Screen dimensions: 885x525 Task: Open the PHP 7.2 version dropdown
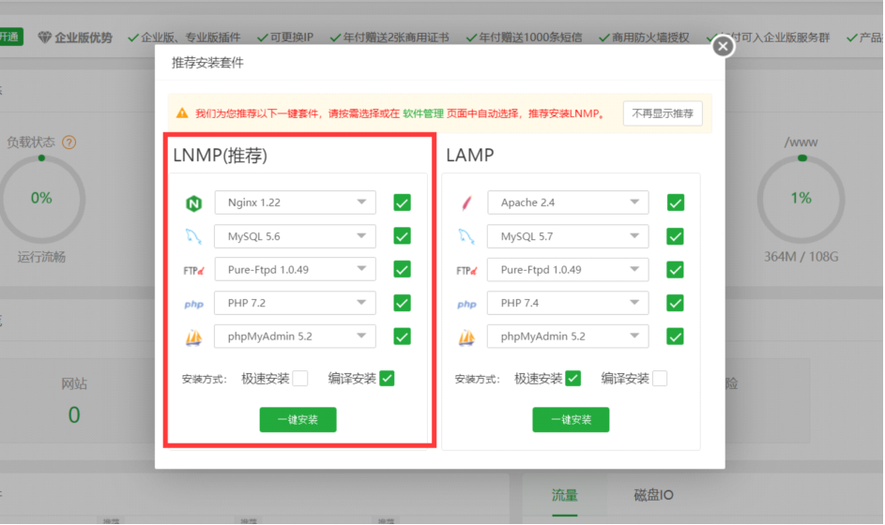coord(296,303)
